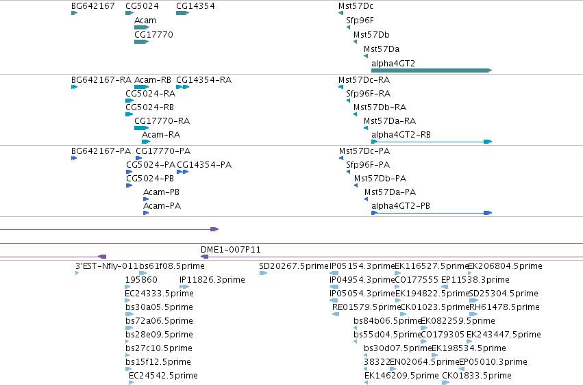
Task: Select the CG14354 gene label
Action: [195, 6]
